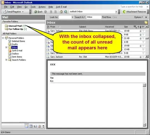
Task: Click message list scroll up arrow
Action: coord(147,26)
